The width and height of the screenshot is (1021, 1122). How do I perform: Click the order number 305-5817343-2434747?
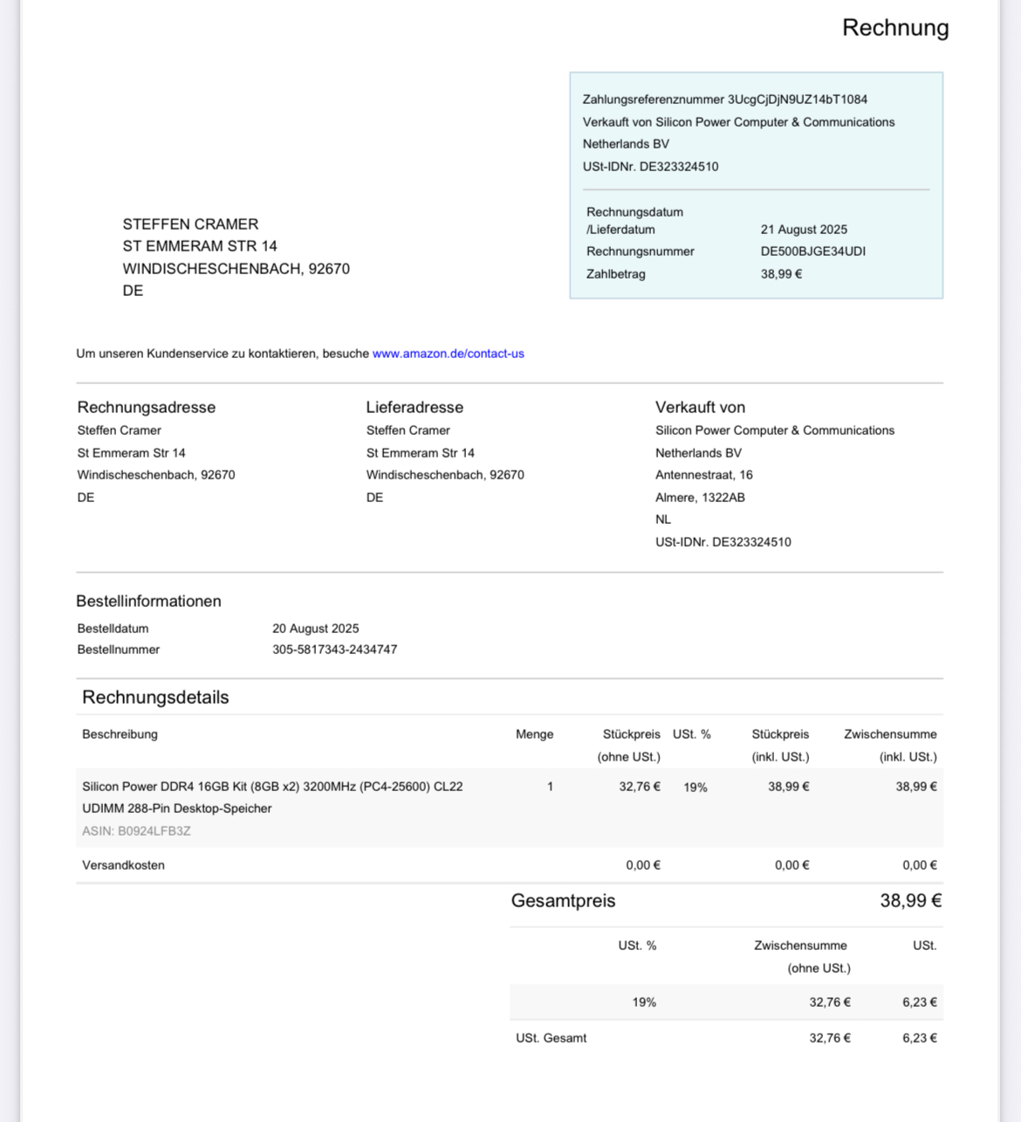pyautogui.click(x=334, y=650)
